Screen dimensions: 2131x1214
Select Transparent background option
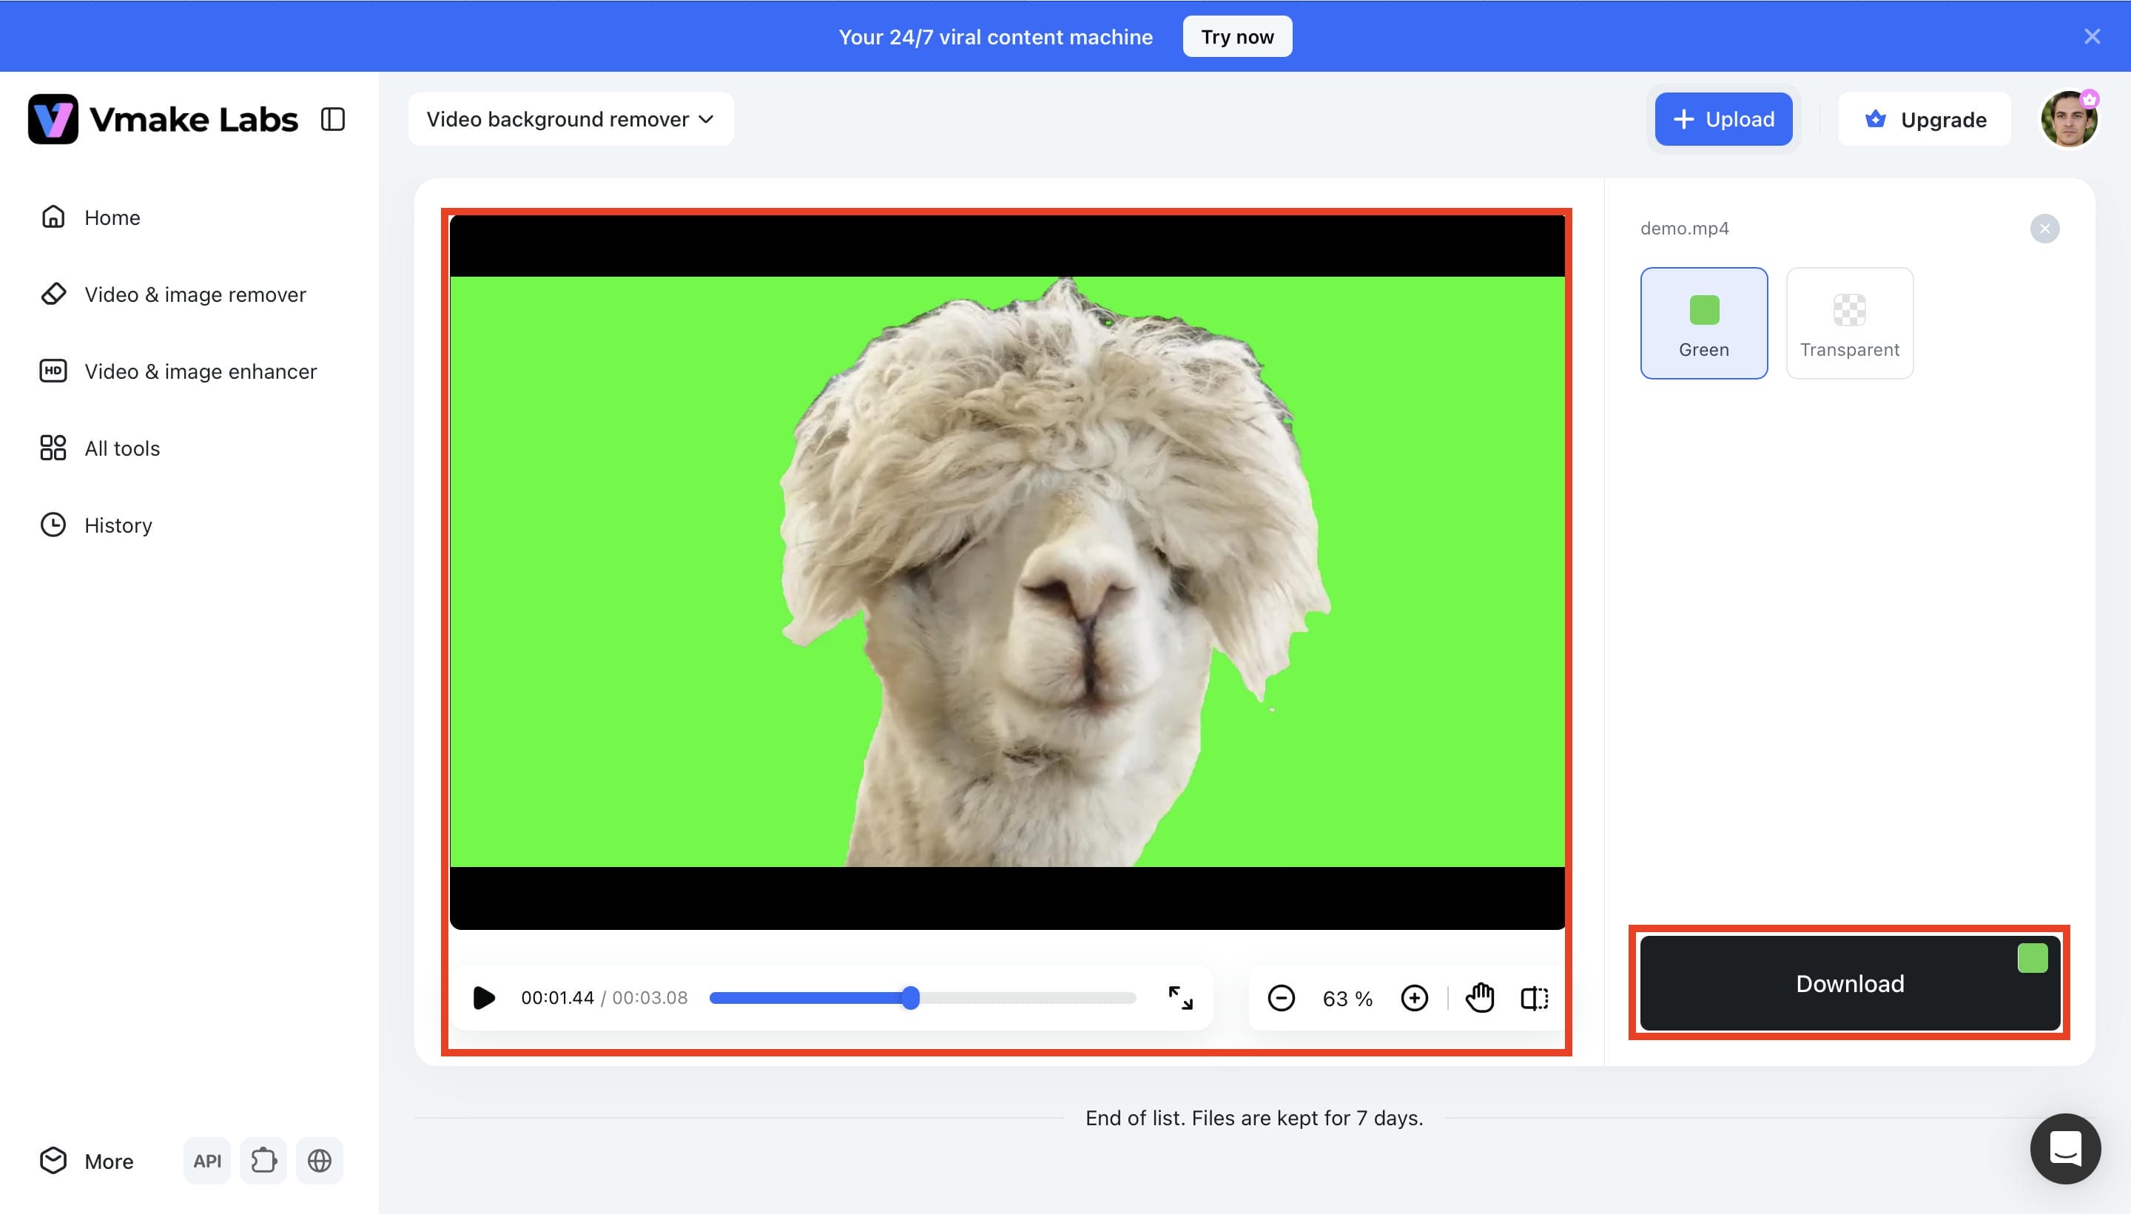[1849, 323]
